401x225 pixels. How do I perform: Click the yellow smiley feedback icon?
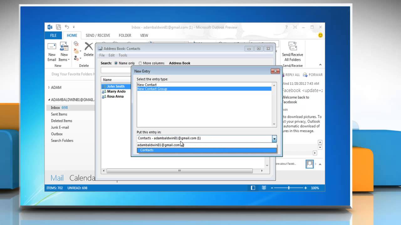point(320,35)
